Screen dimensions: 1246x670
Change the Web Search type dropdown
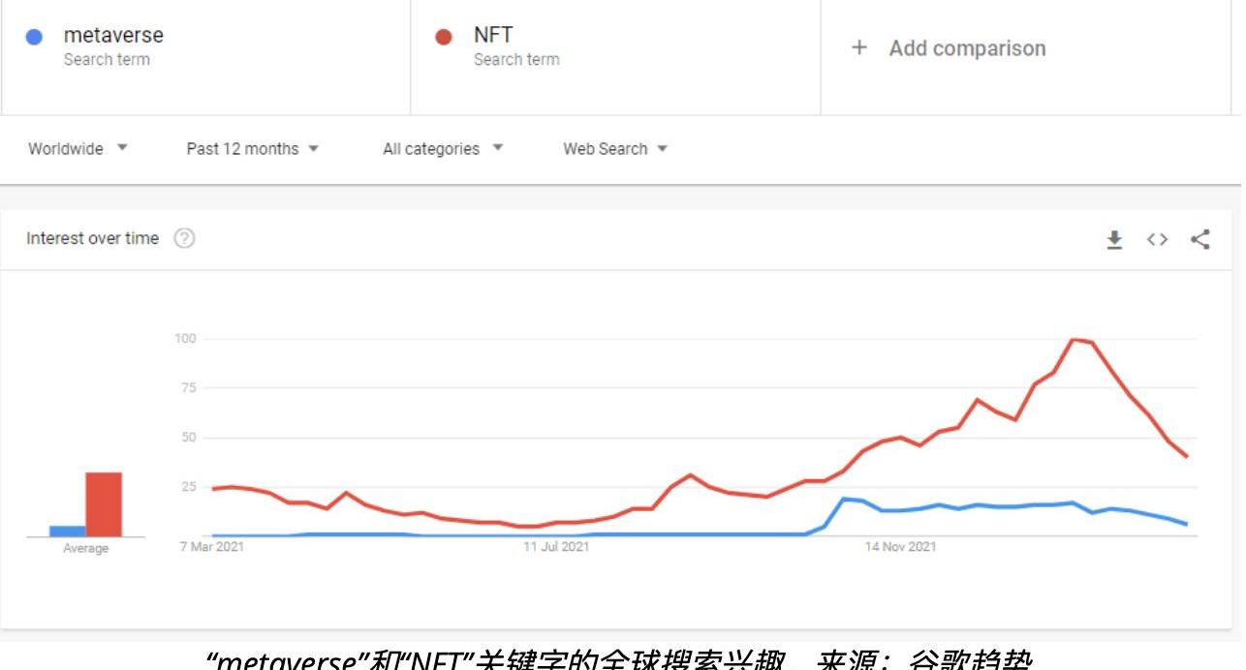coord(615,149)
